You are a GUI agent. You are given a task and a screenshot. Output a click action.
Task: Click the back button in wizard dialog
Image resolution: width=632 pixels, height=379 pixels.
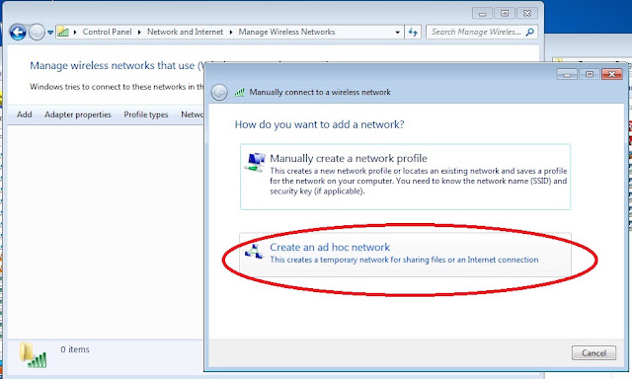tap(219, 93)
